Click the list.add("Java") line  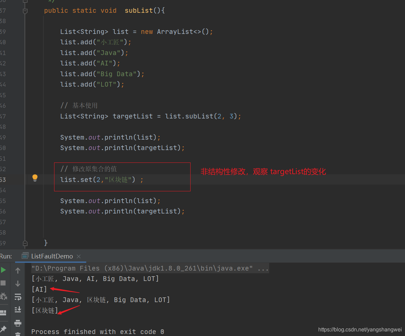point(94,53)
